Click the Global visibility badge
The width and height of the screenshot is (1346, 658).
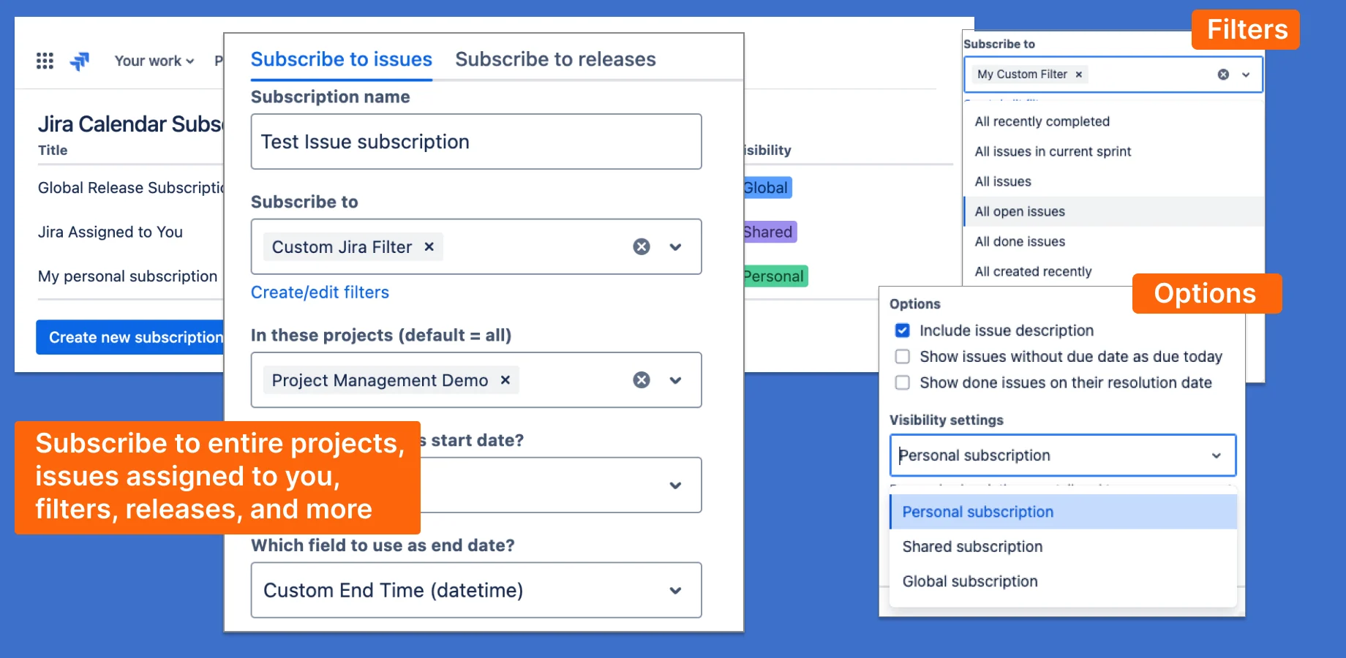pyautogui.click(x=767, y=188)
